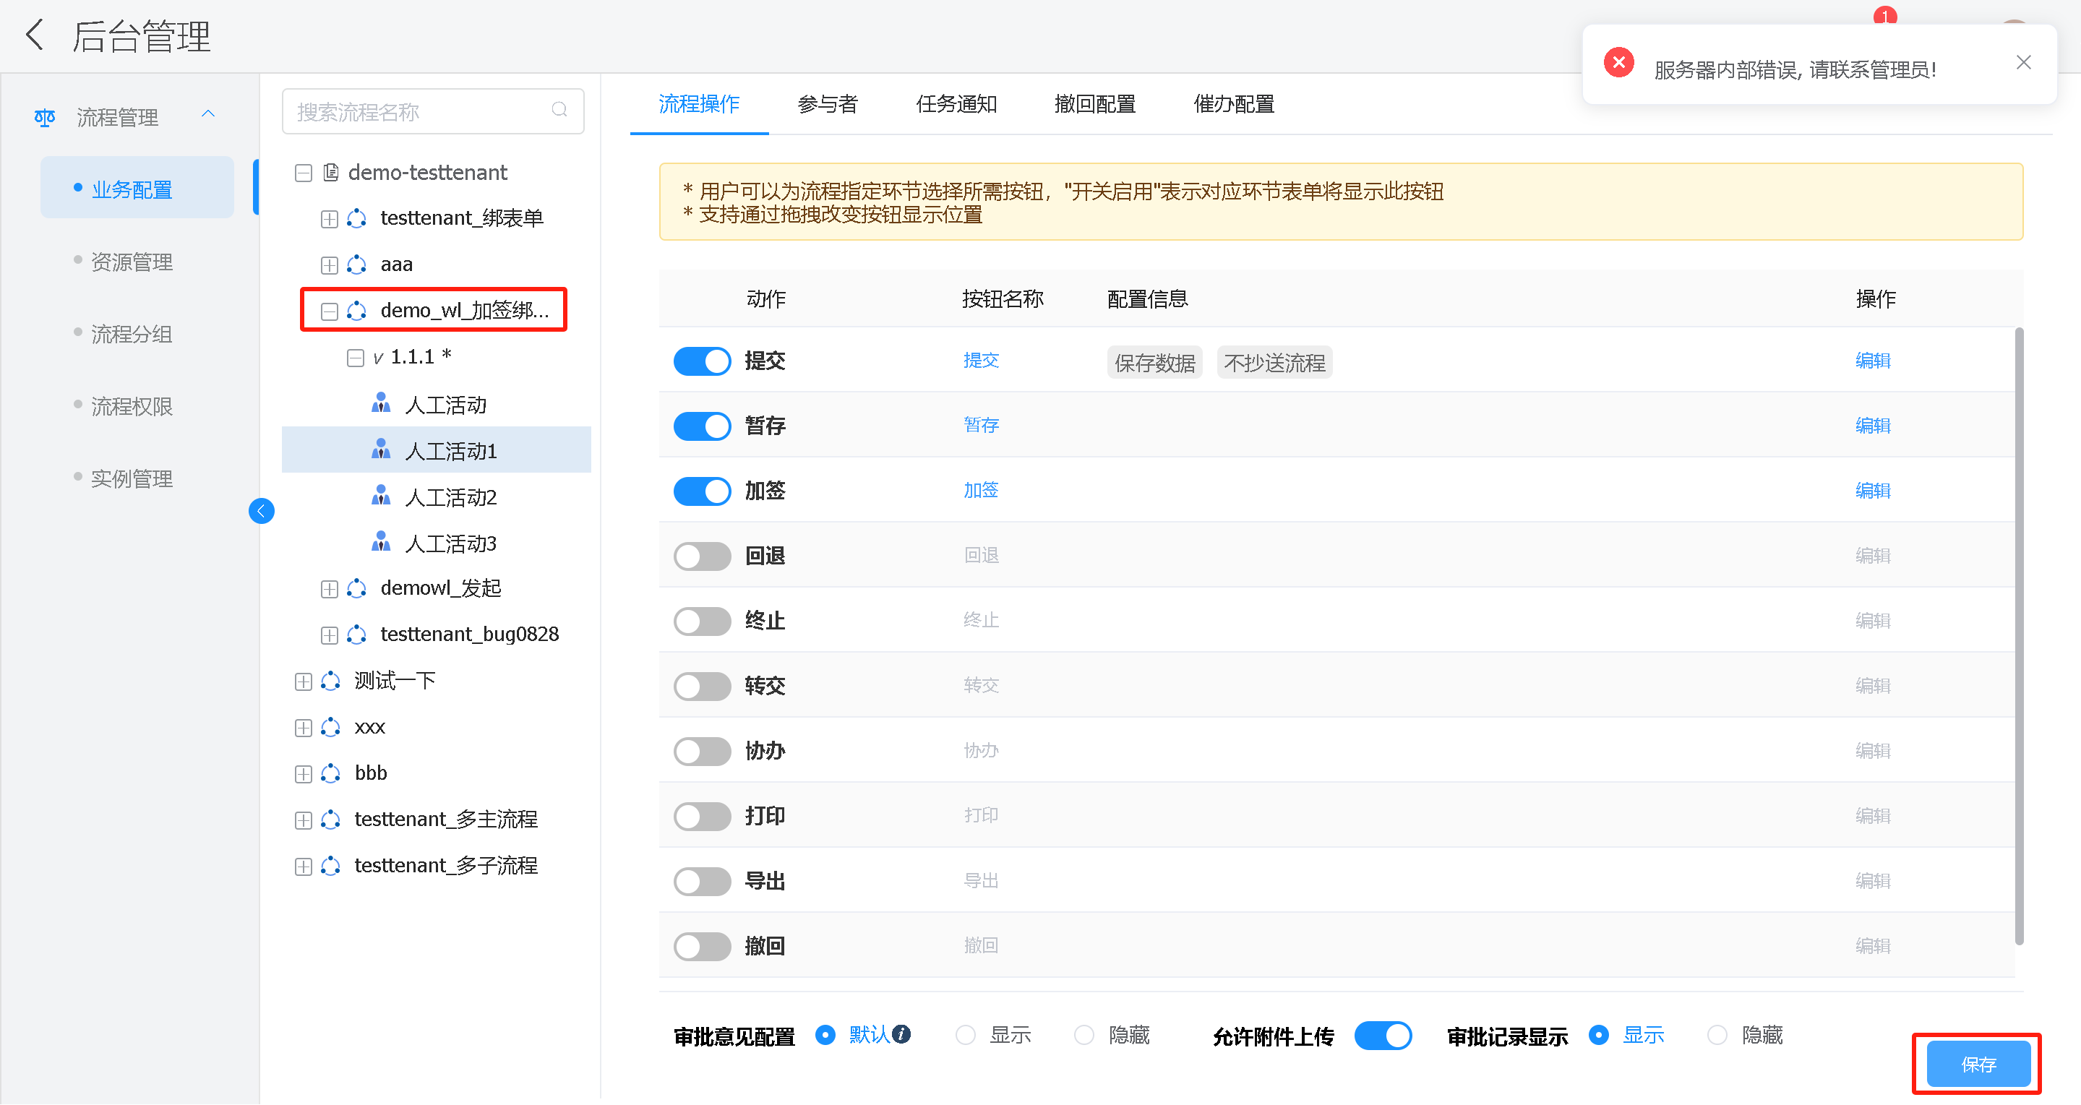This screenshot has width=2081, height=1105.
Task: Open the 撤回配置 tab
Action: 1097,103
